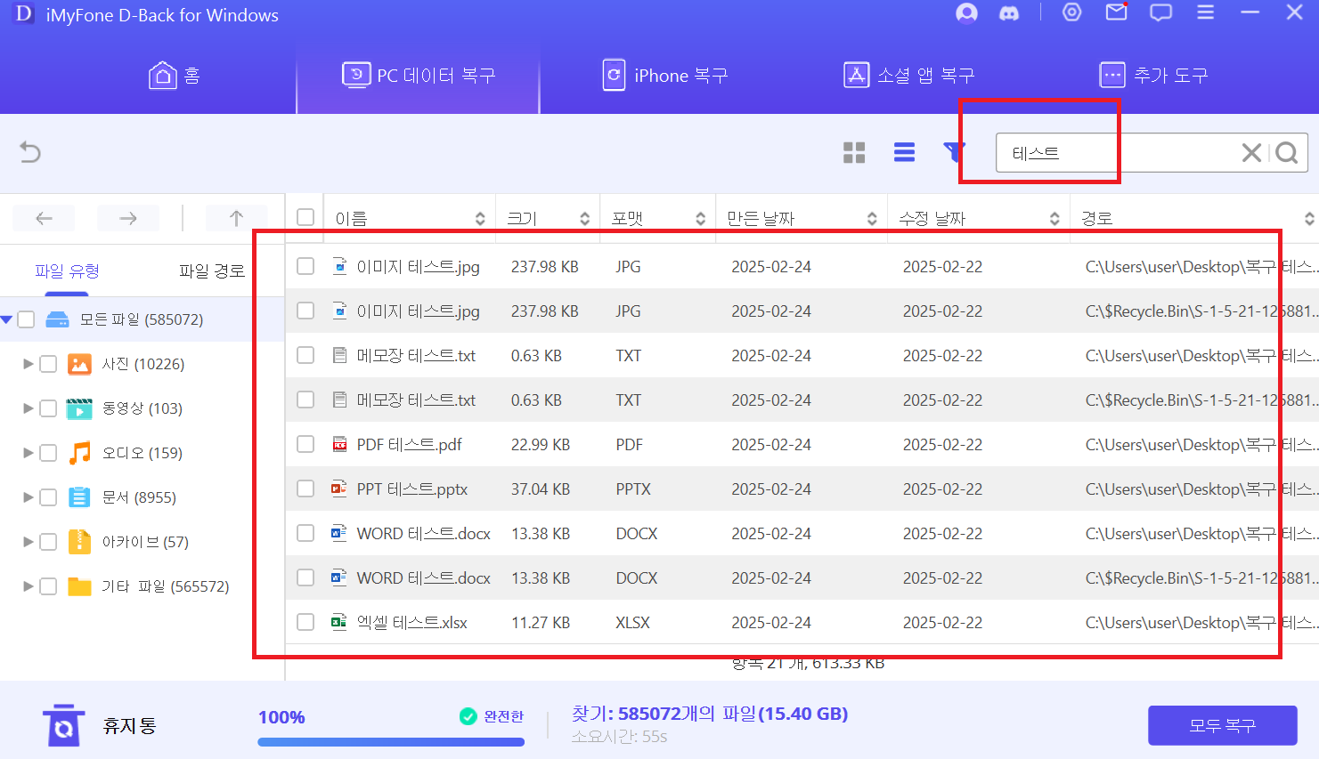
Task: Toggle the select-all header checkbox
Action: [305, 217]
